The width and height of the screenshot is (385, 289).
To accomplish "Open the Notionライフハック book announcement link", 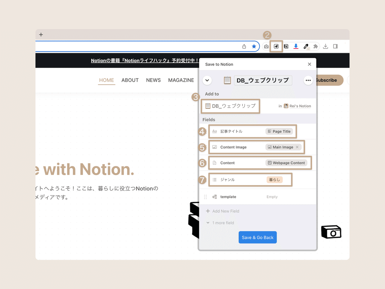I will pyautogui.click(x=145, y=61).
